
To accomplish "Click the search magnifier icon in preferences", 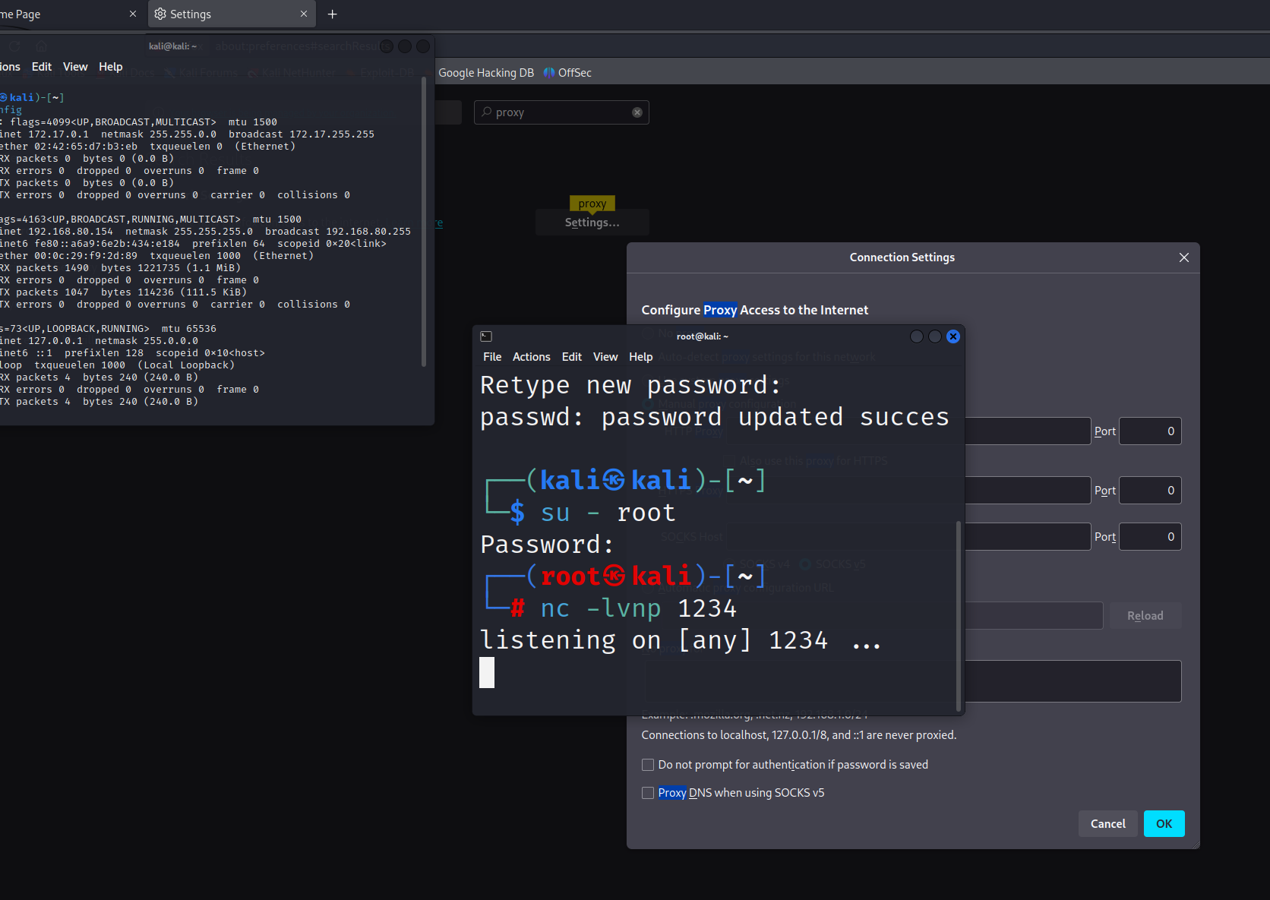I will pyautogui.click(x=487, y=112).
